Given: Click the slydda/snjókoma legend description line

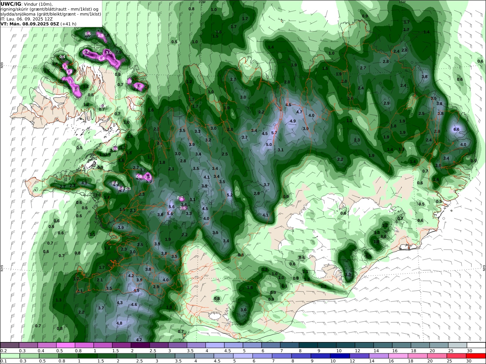Looking at the screenshot, I should (50, 14).
